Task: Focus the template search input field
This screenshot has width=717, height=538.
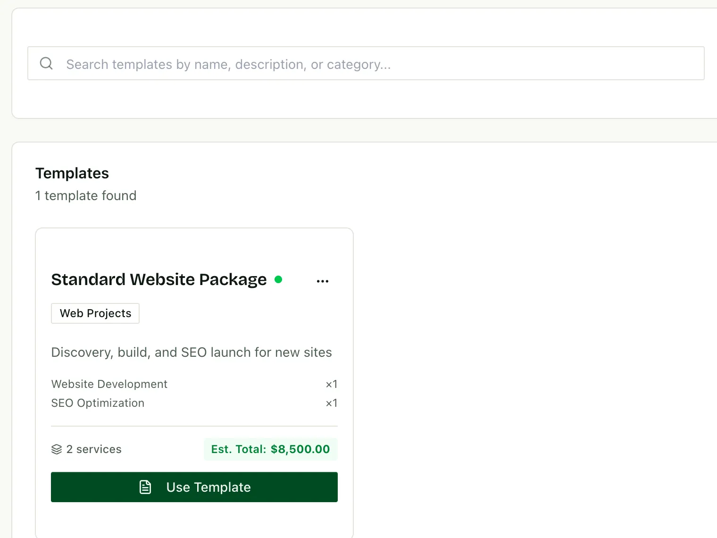Action: (x=366, y=63)
